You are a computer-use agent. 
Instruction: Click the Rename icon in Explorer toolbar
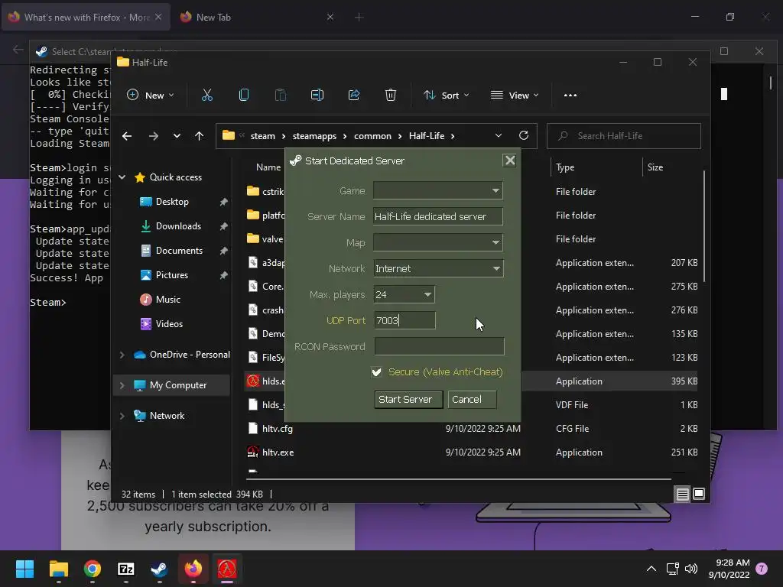coord(317,95)
